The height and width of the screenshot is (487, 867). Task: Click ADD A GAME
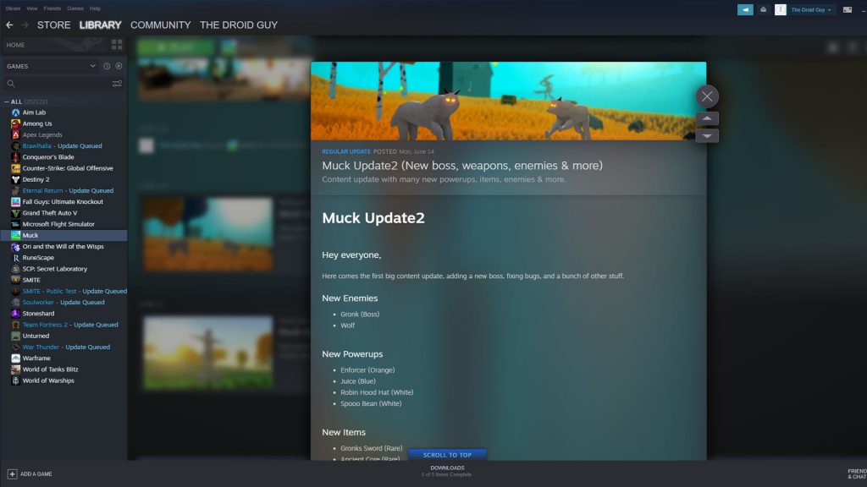pos(30,473)
